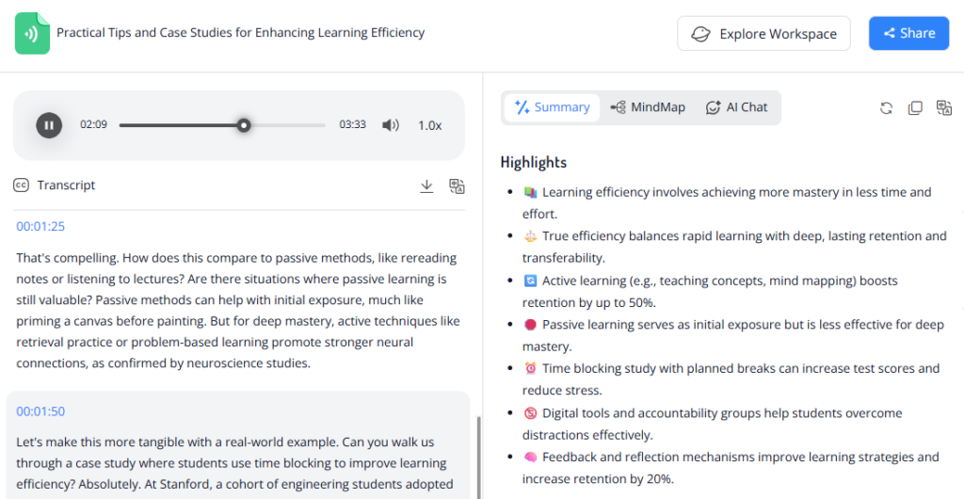Screen dimensions: 964x499
Task: Click the 'That's compelling' transcript paragraph
Action: tap(238, 311)
